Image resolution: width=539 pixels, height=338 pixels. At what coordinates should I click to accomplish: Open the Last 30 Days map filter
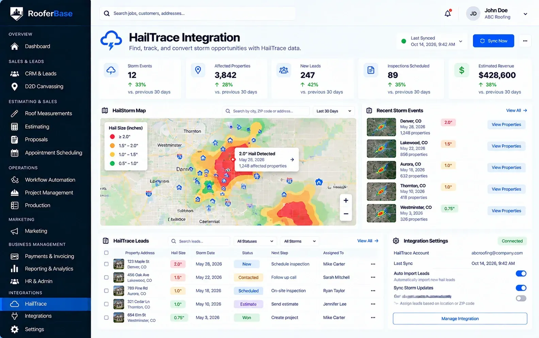point(334,111)
